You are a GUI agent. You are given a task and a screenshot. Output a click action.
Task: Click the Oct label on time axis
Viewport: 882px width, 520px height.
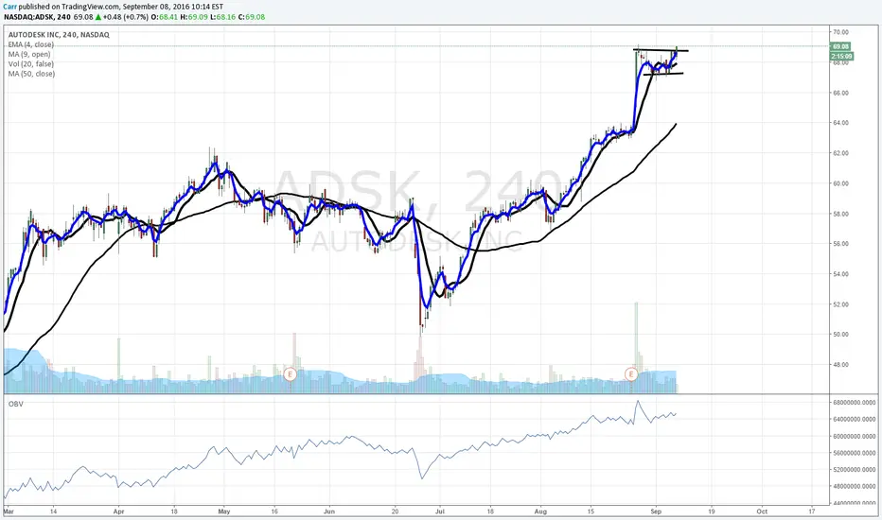tap(762, 511)
